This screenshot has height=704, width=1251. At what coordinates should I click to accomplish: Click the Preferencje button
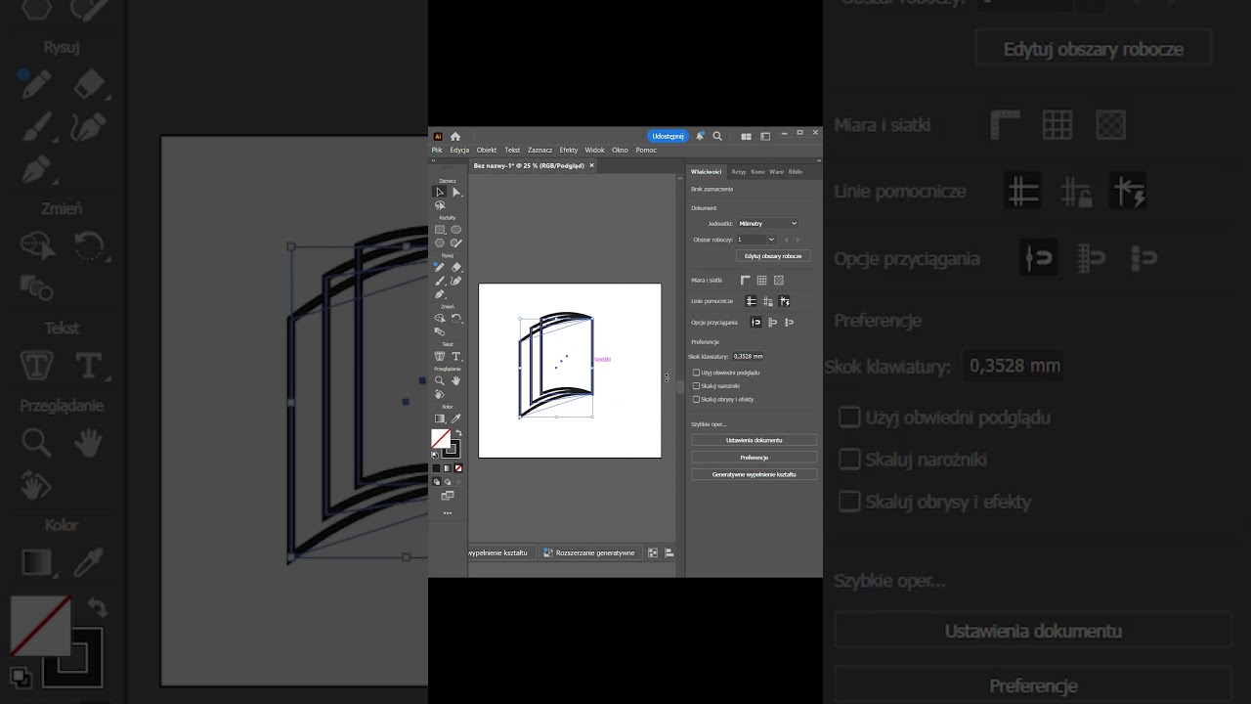(754, 457)
